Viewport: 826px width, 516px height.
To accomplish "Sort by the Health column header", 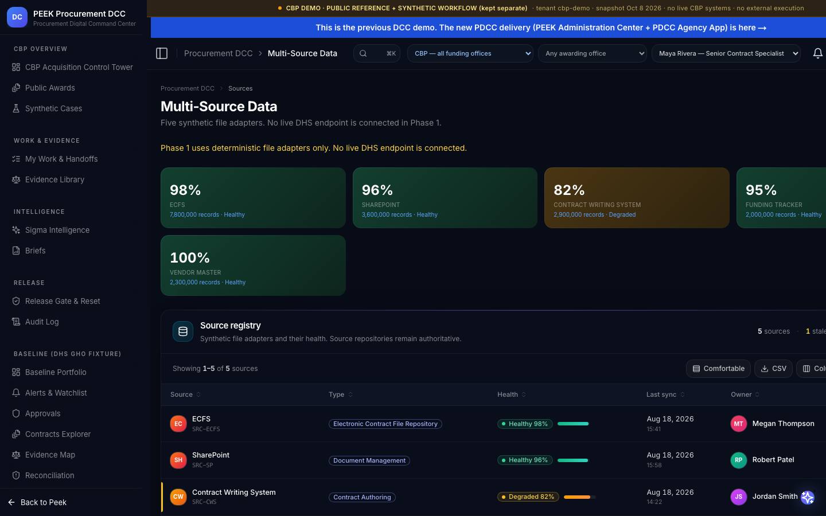I will click(512, 394).
